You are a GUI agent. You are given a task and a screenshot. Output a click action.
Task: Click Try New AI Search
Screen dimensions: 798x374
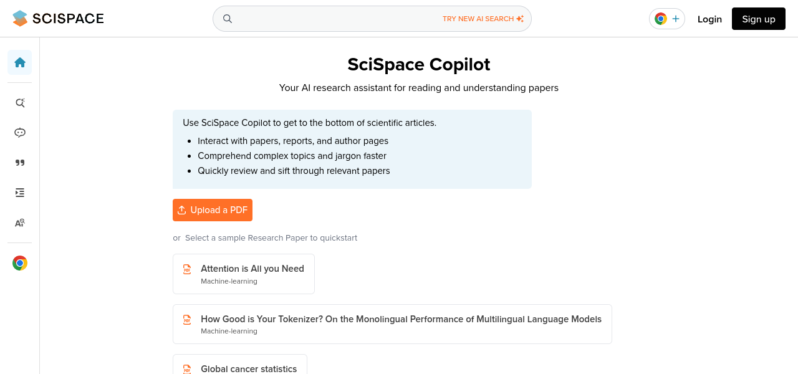pos(483,19)
